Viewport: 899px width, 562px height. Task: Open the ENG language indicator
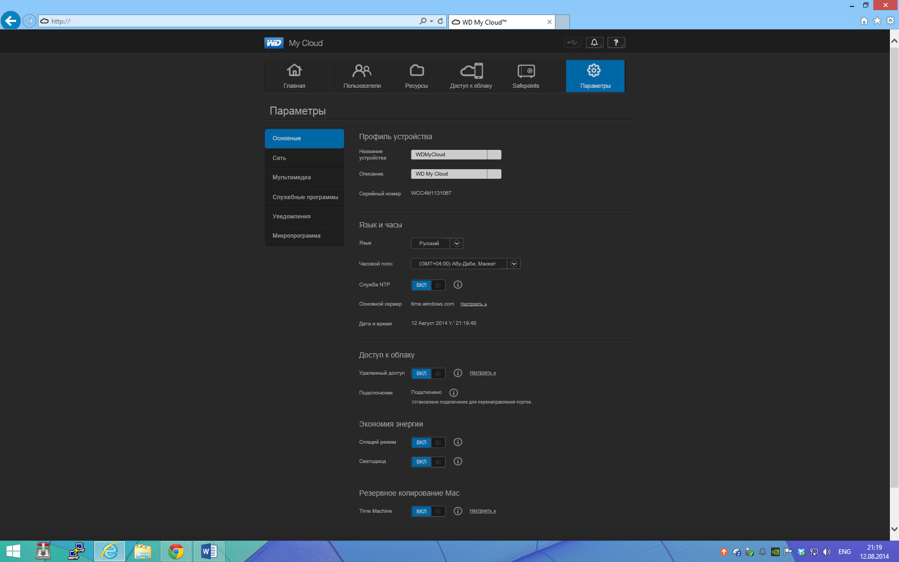coord(844,552)
